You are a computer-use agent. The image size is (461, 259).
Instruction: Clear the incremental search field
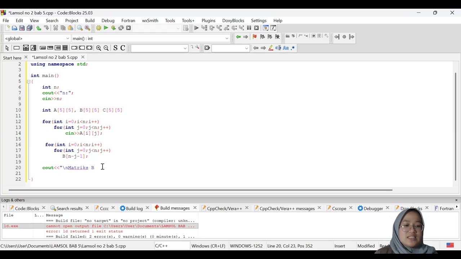tap(207, 48)
